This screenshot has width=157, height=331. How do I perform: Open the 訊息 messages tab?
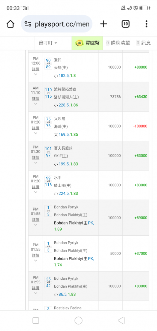(144, 43)
